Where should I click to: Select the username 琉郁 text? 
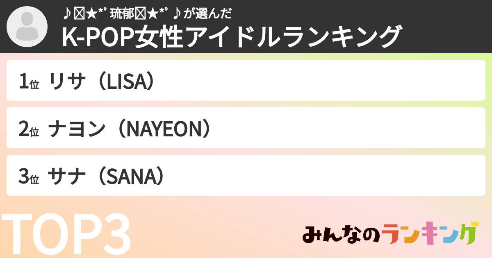pos(122,14)
